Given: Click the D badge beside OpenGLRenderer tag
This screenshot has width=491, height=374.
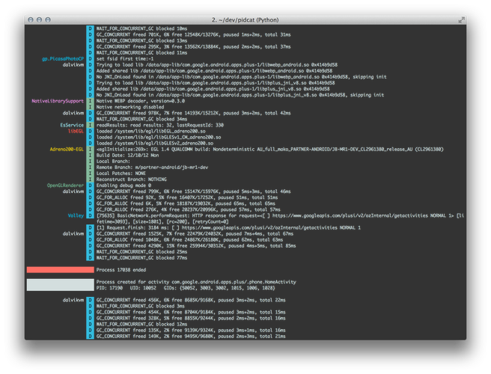Looking at the screenshot, I should [x=90, y=186].
